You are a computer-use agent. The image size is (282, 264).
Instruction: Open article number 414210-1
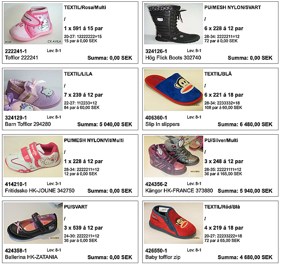16,184
